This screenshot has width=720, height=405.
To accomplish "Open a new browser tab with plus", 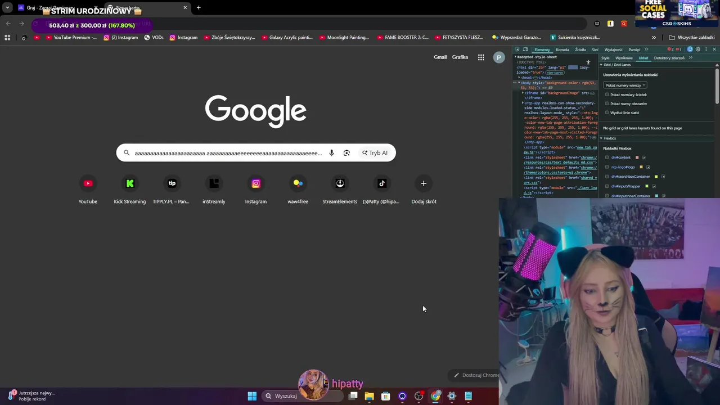I will (199, 8).
